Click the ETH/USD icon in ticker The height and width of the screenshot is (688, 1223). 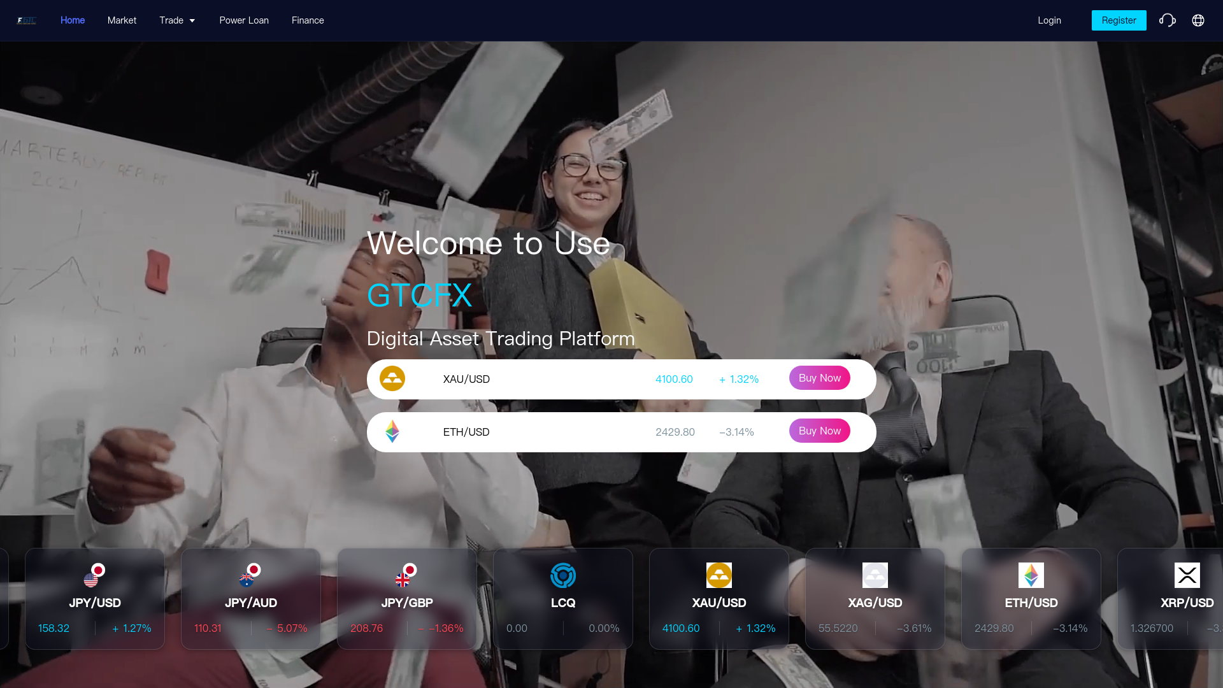coord(1031,575)
